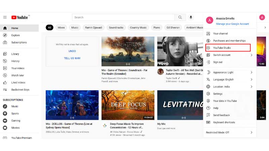The image size is (269, 151).
Task: Click the Piano filter chip
Action: coord(157,28)
